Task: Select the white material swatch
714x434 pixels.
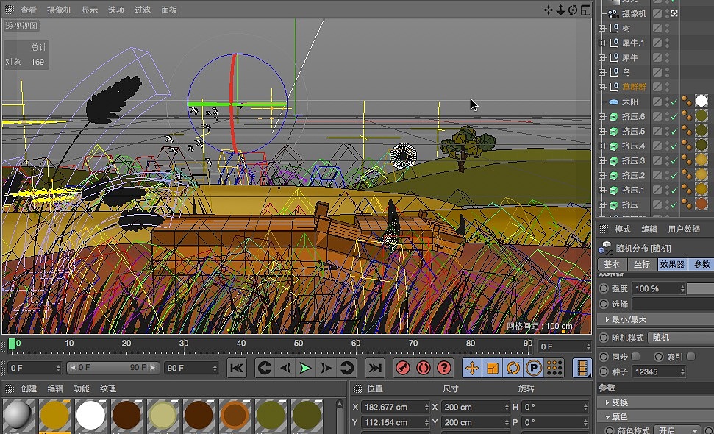Action: [x=90, y=416]
